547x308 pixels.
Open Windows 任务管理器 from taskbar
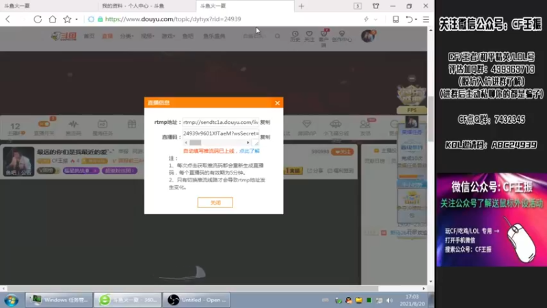point(59,300)
